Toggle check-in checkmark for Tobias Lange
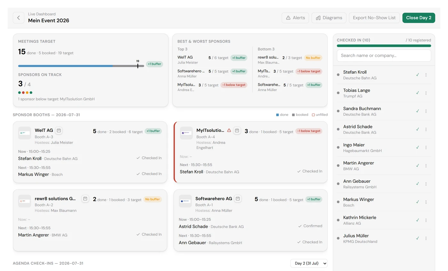Viewport: 448px width, 271px height. pos(417,93)
